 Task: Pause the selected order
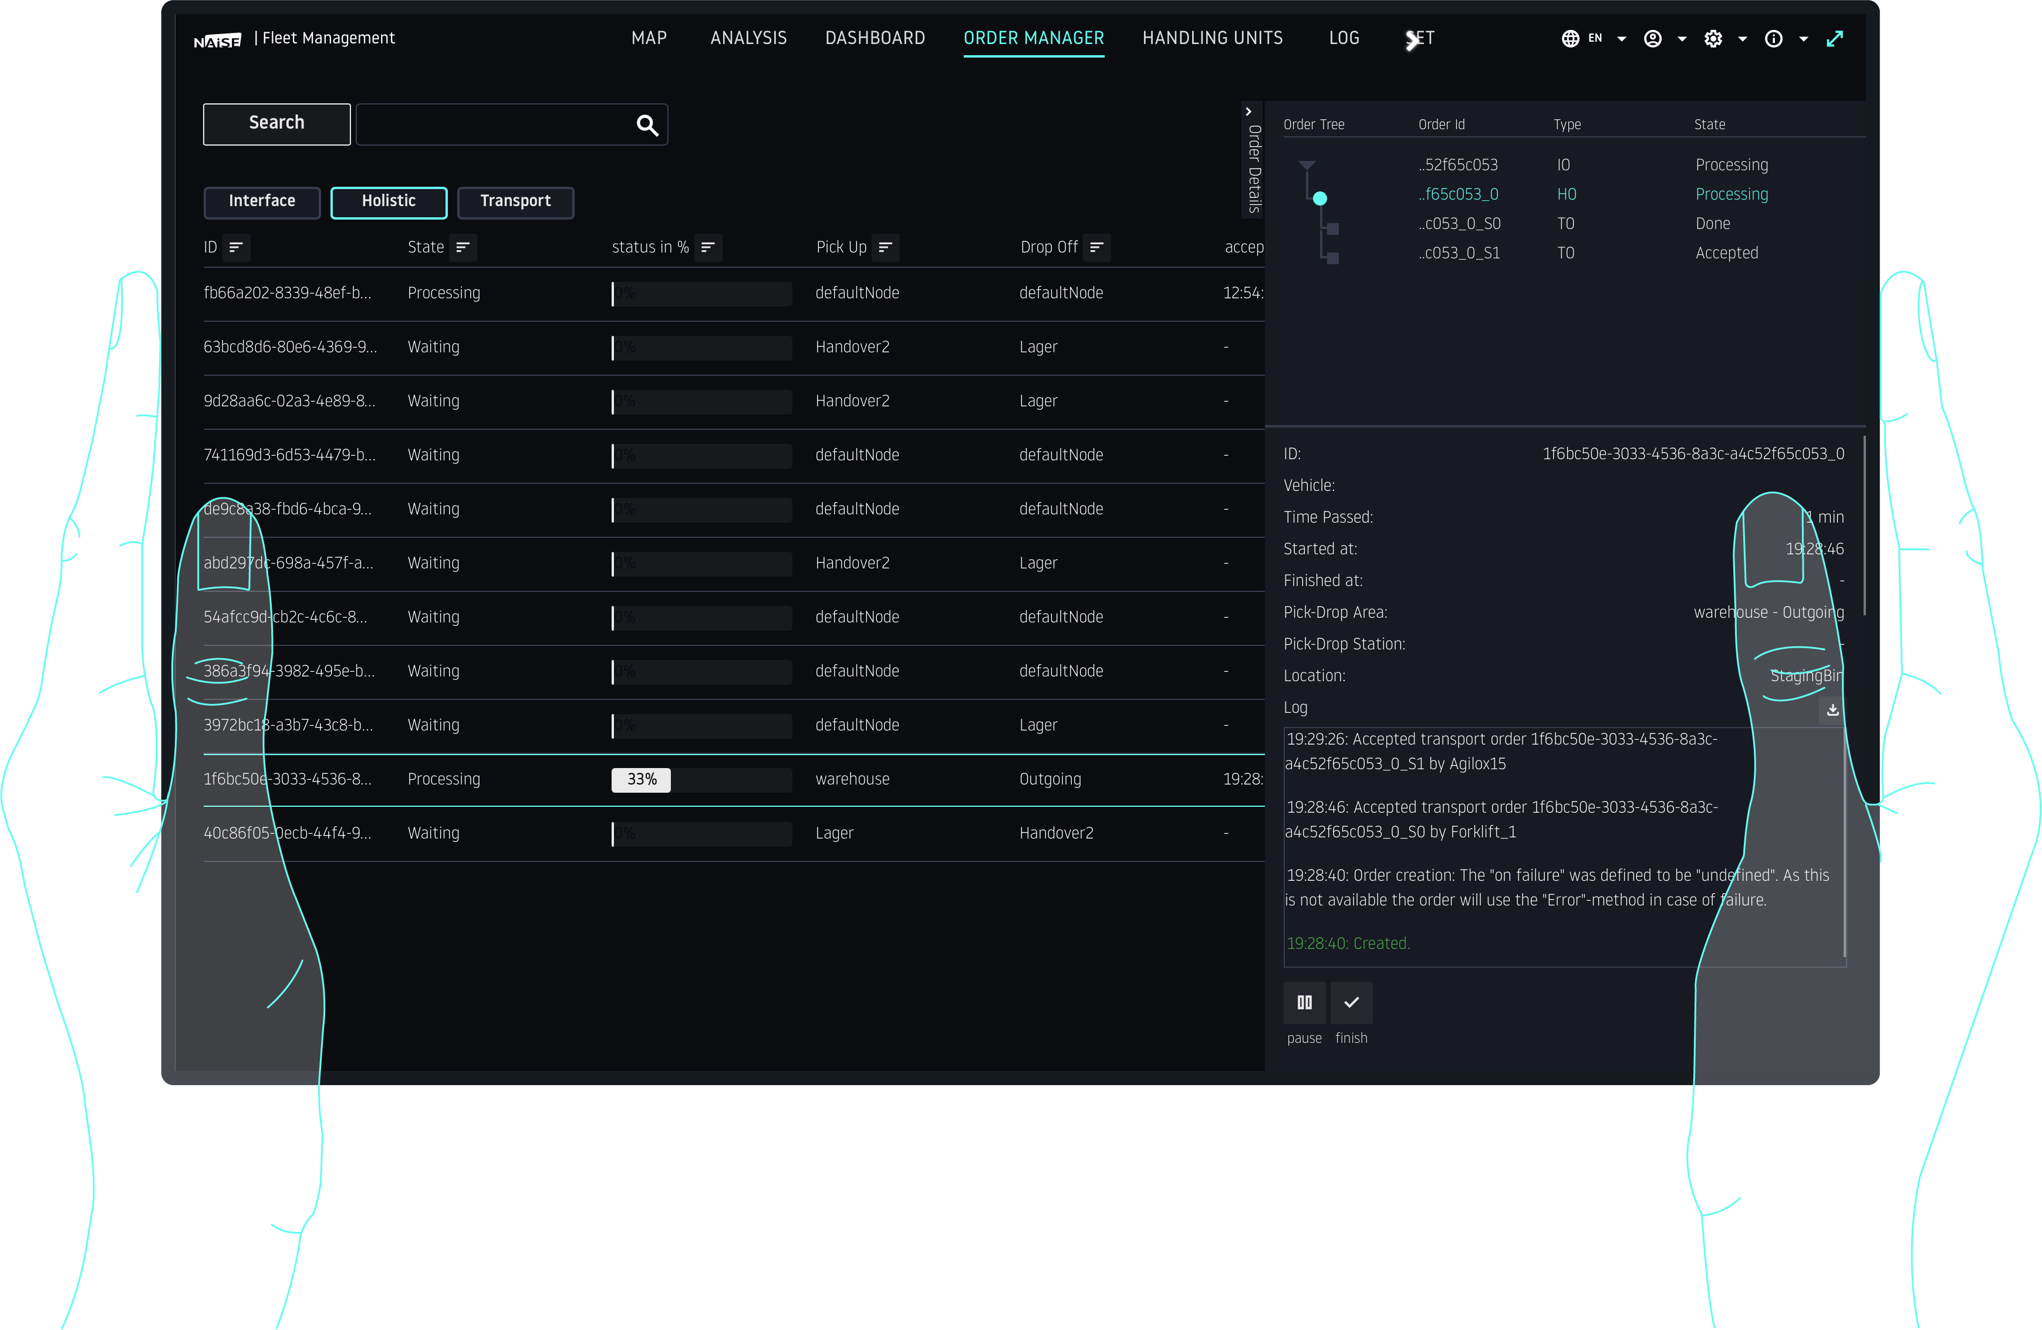[x=1304, y=1003]
